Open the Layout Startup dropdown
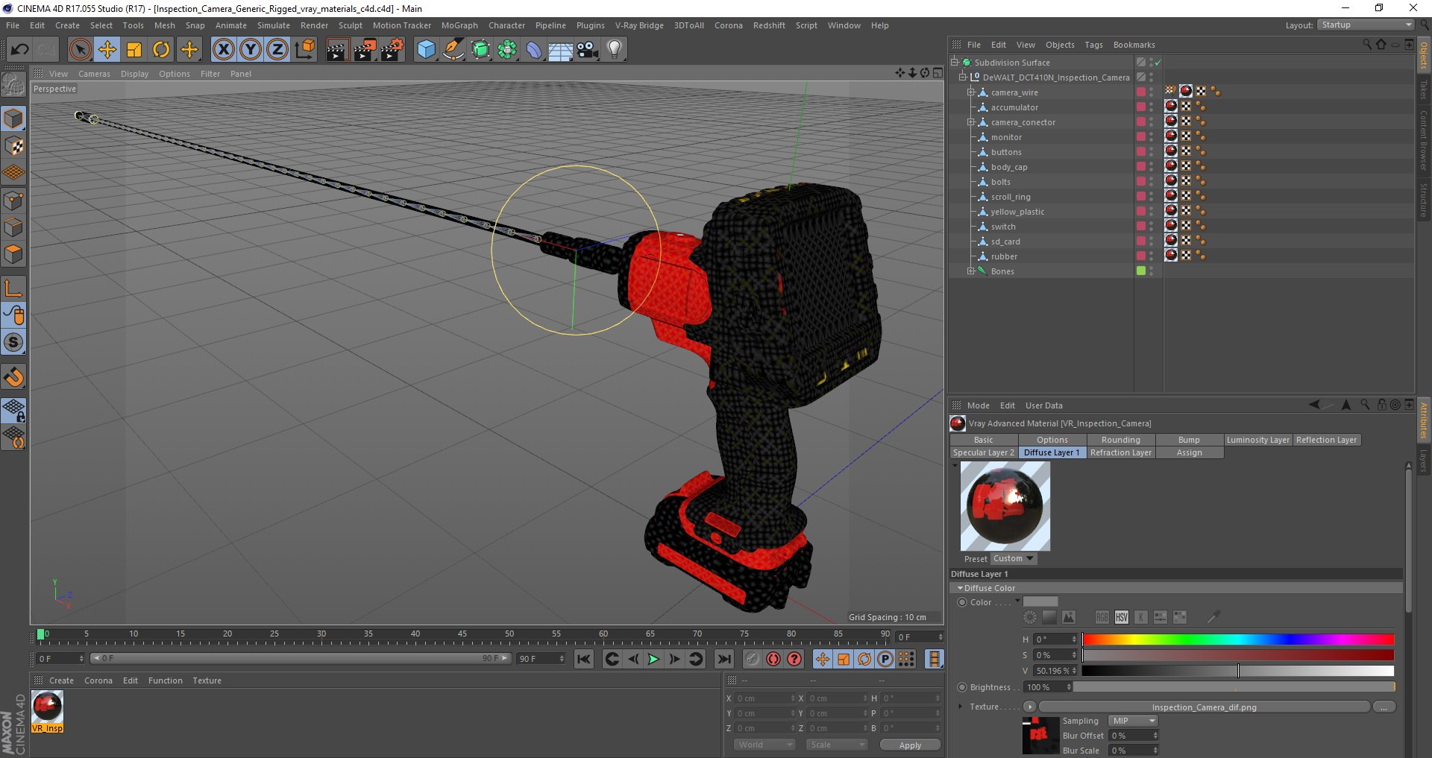The width and height of the screenshot is (1432, 758). click(1366, 25)
